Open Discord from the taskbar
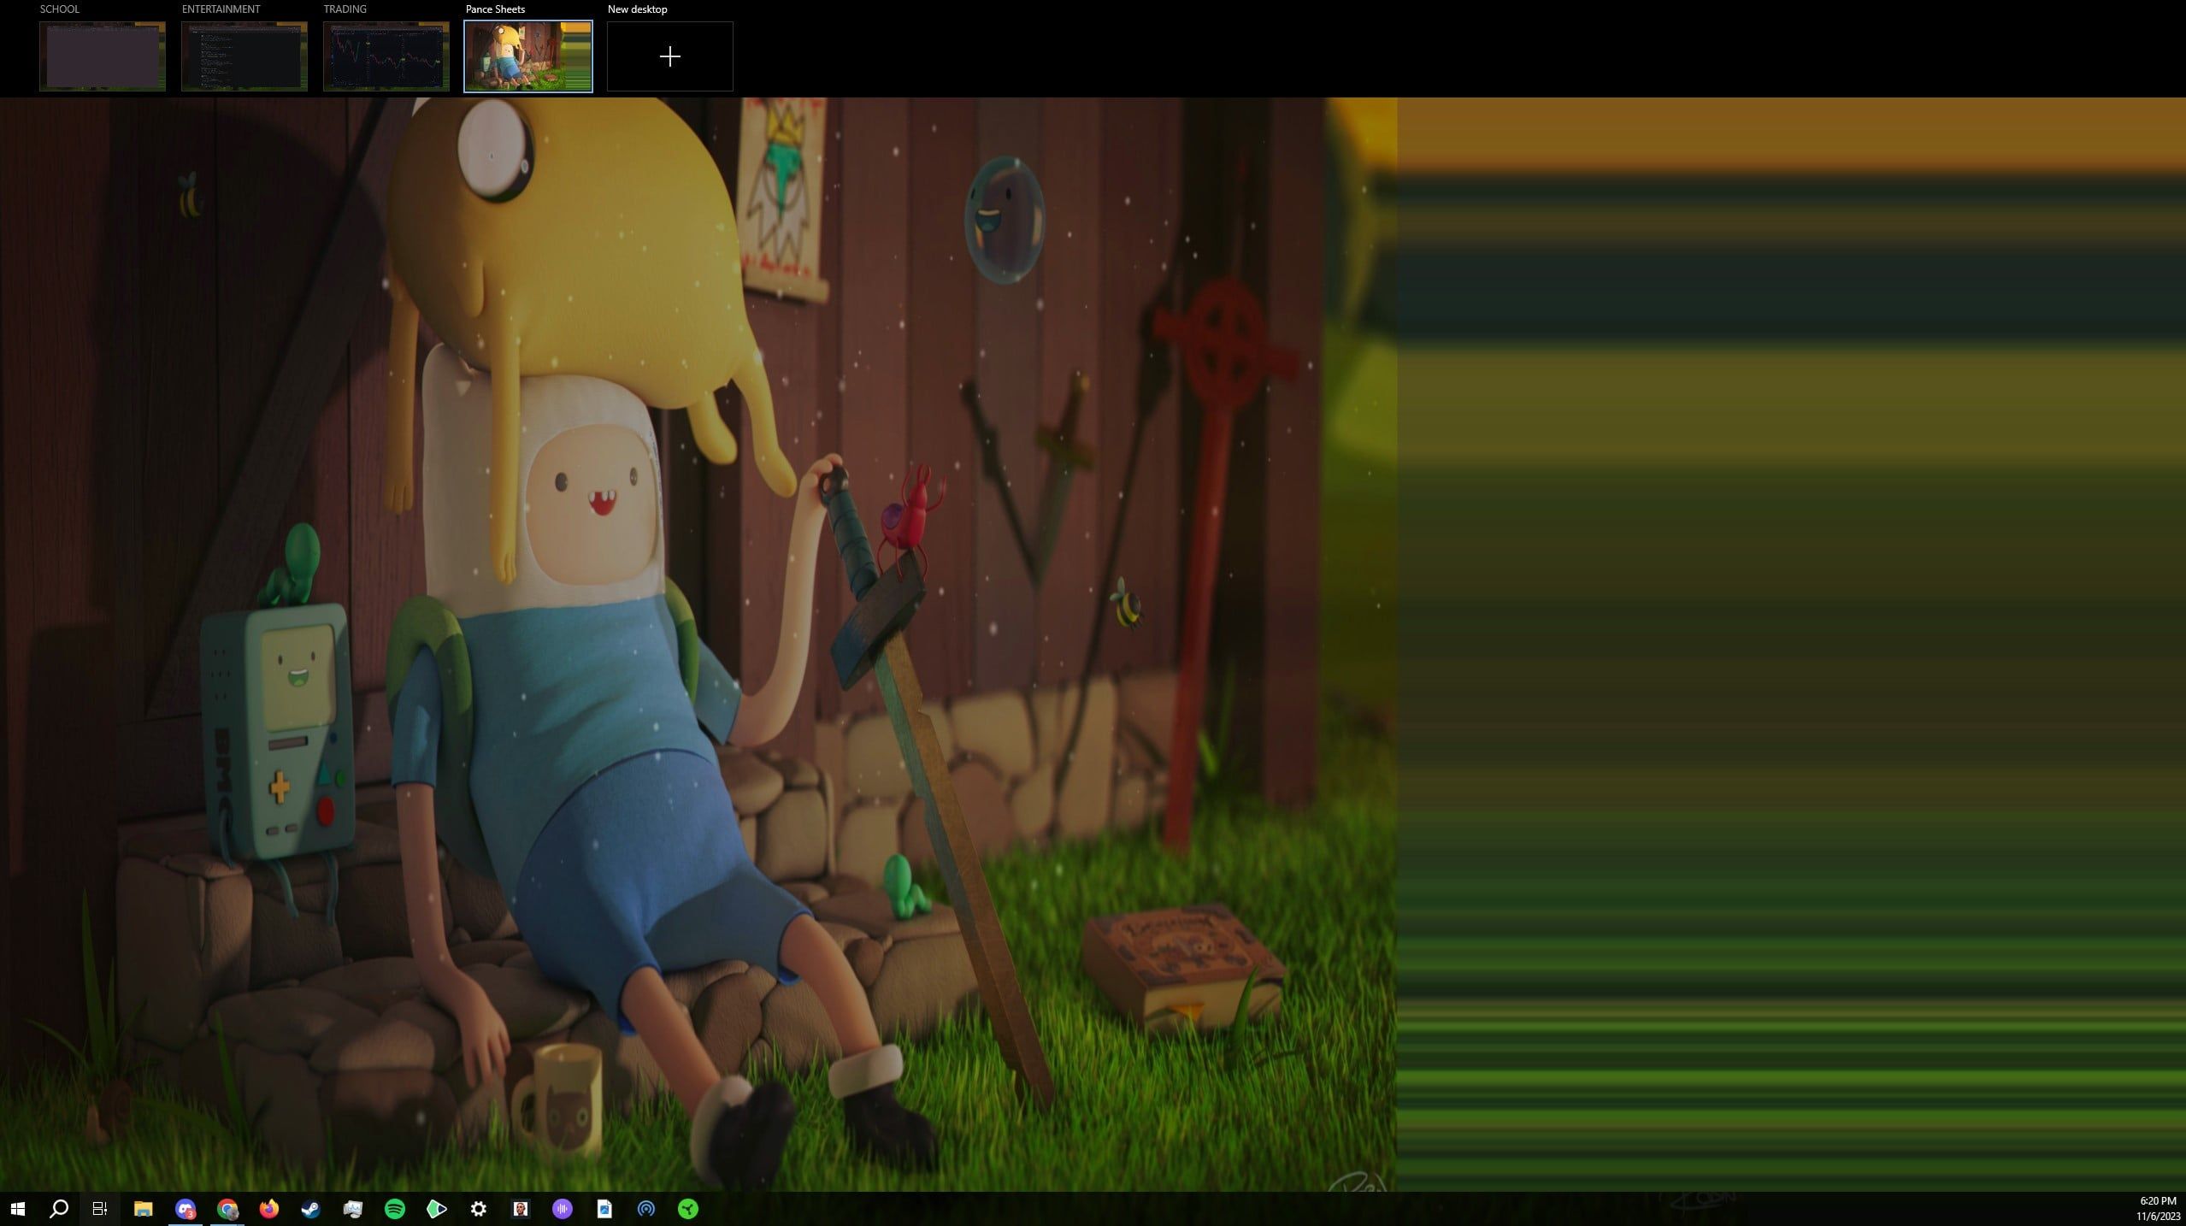This screenshot has width=2186, height=1226. coord(185,1209)
